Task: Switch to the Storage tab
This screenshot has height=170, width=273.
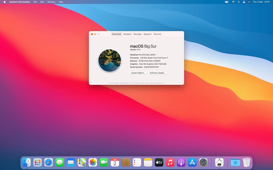Action: (x=137, y=34)
